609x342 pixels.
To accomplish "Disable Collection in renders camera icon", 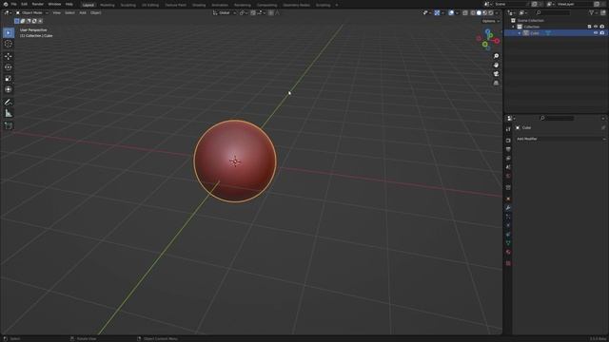I will (x=601, y=27).
